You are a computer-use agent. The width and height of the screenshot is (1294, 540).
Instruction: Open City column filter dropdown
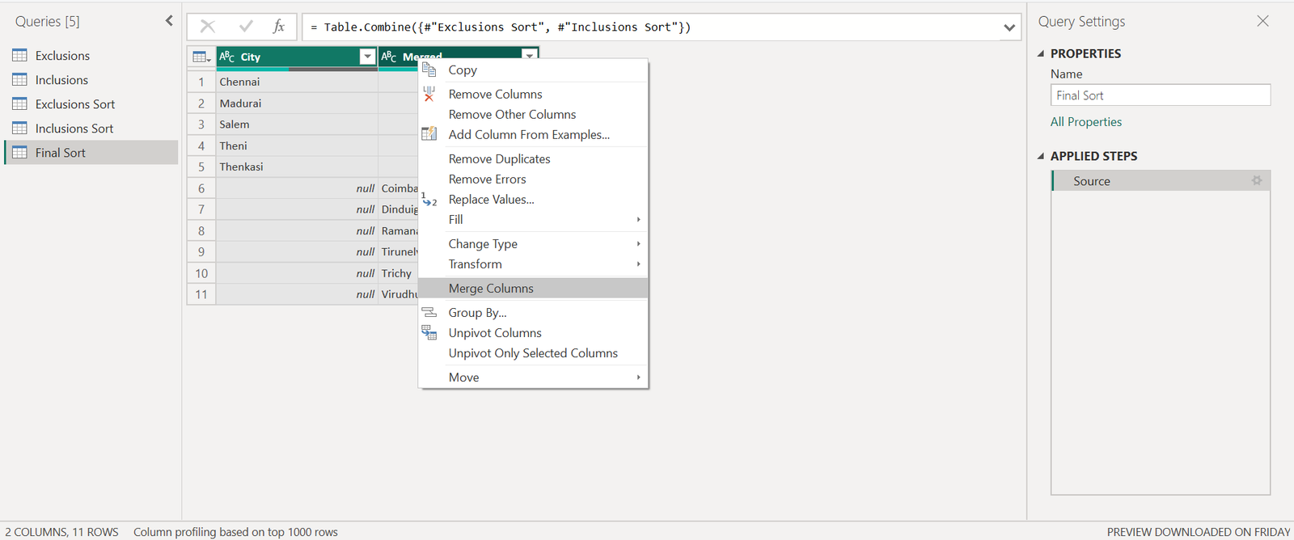click(x=367, y=57)
